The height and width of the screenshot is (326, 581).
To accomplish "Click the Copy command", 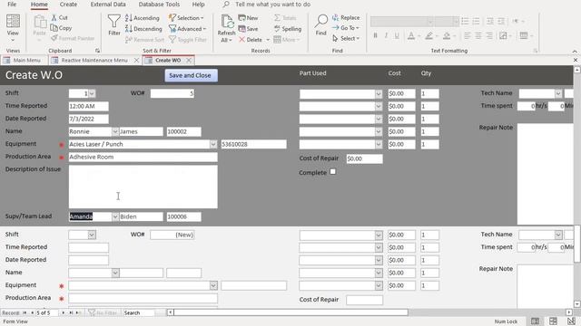I will 61,28.
